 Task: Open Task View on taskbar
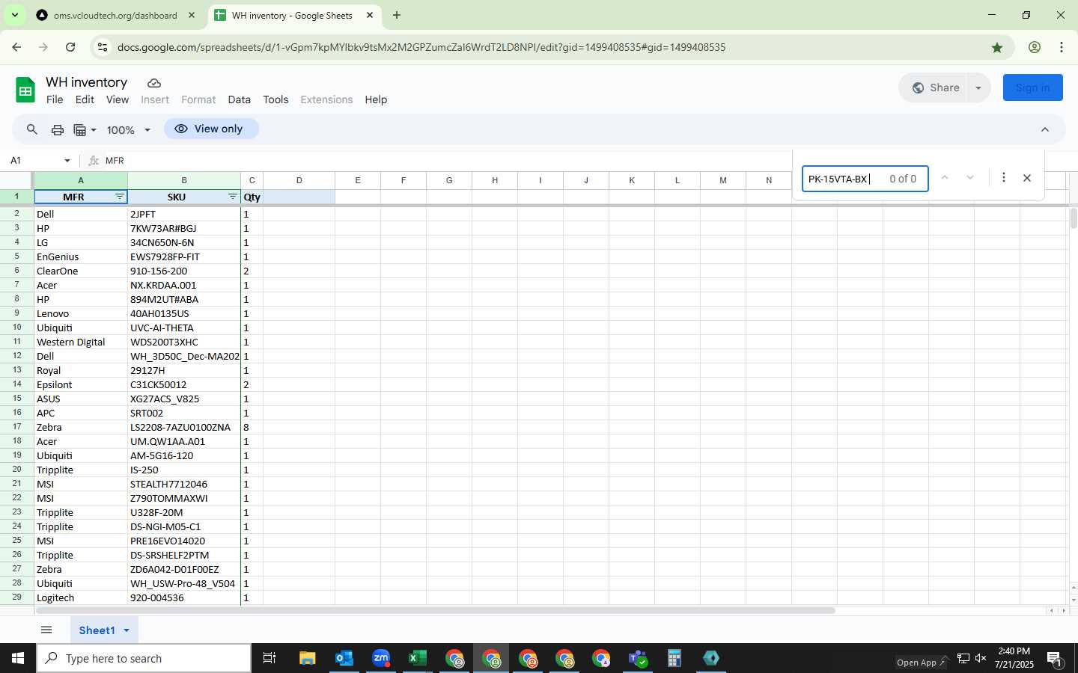pyautogui.click(x=269, y=658)
